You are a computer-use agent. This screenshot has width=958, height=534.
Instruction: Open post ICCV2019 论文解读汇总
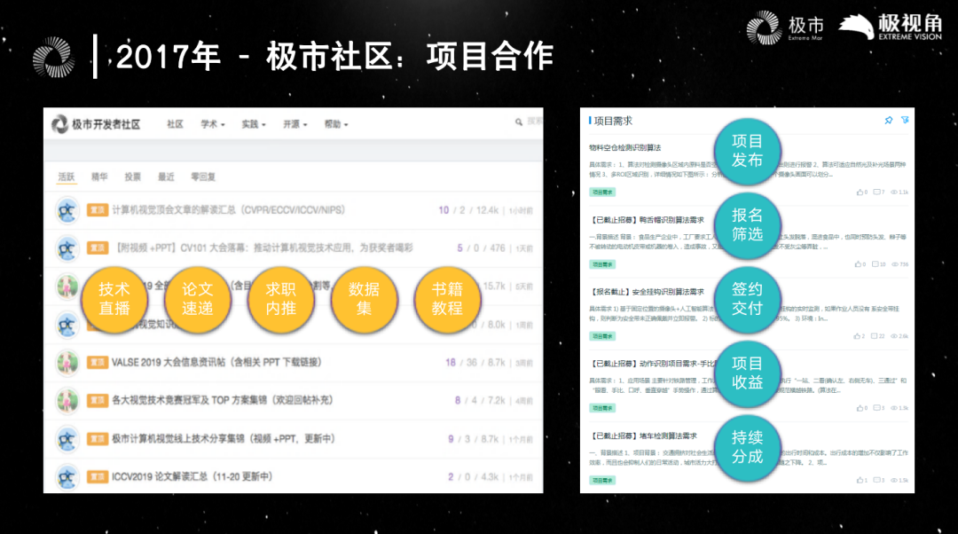192,476
